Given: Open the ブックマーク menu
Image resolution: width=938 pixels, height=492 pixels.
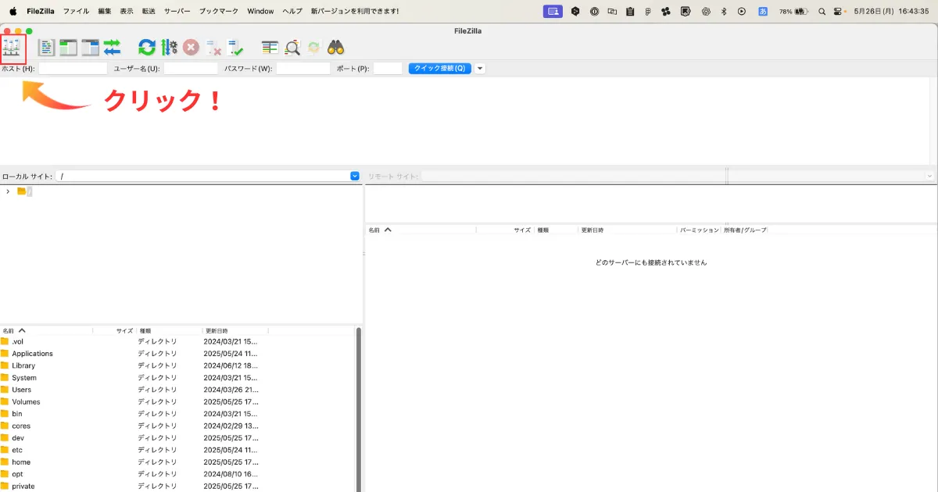Looking at the screenshot, I should tap(219, 11).
